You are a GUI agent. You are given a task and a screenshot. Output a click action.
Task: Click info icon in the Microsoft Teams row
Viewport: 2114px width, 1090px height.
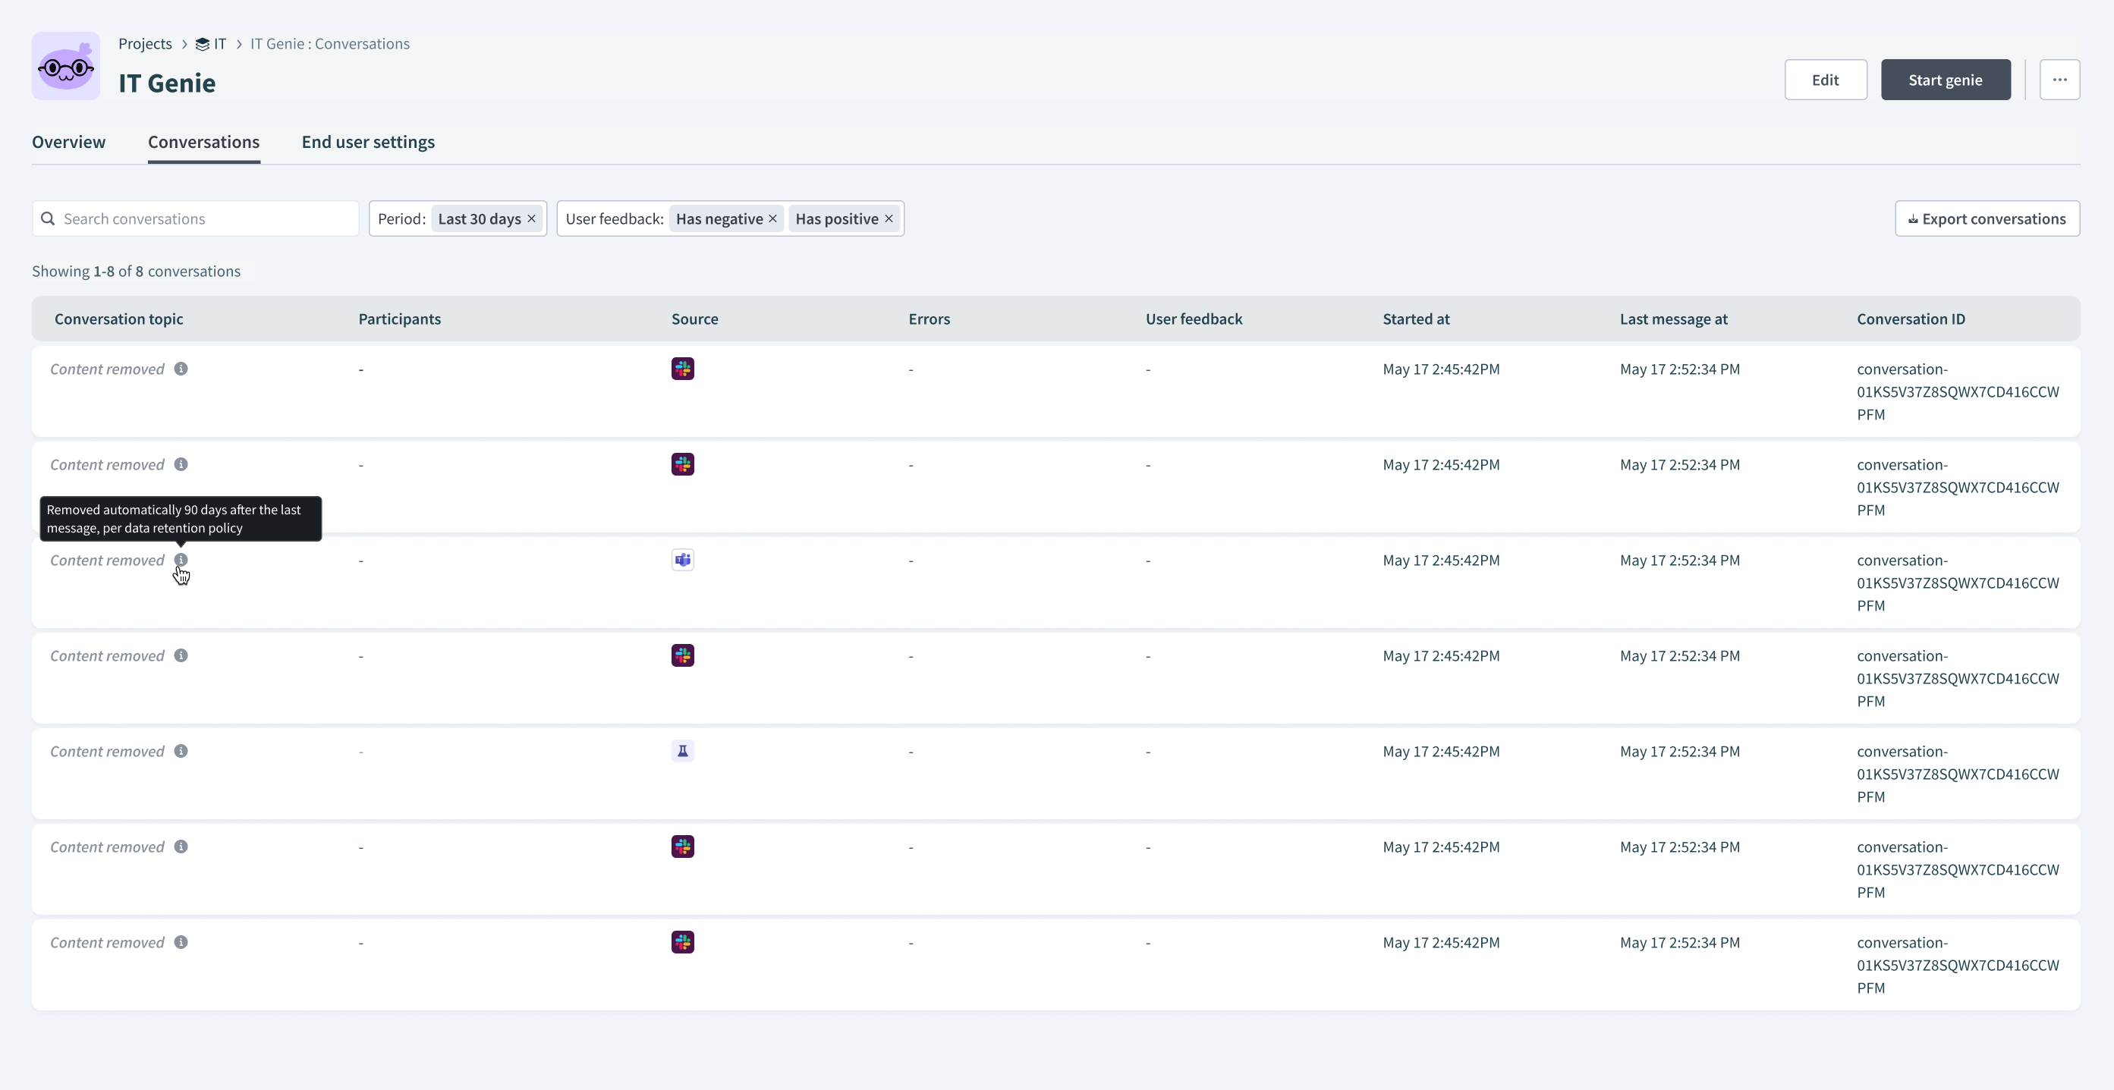[181, 559]
